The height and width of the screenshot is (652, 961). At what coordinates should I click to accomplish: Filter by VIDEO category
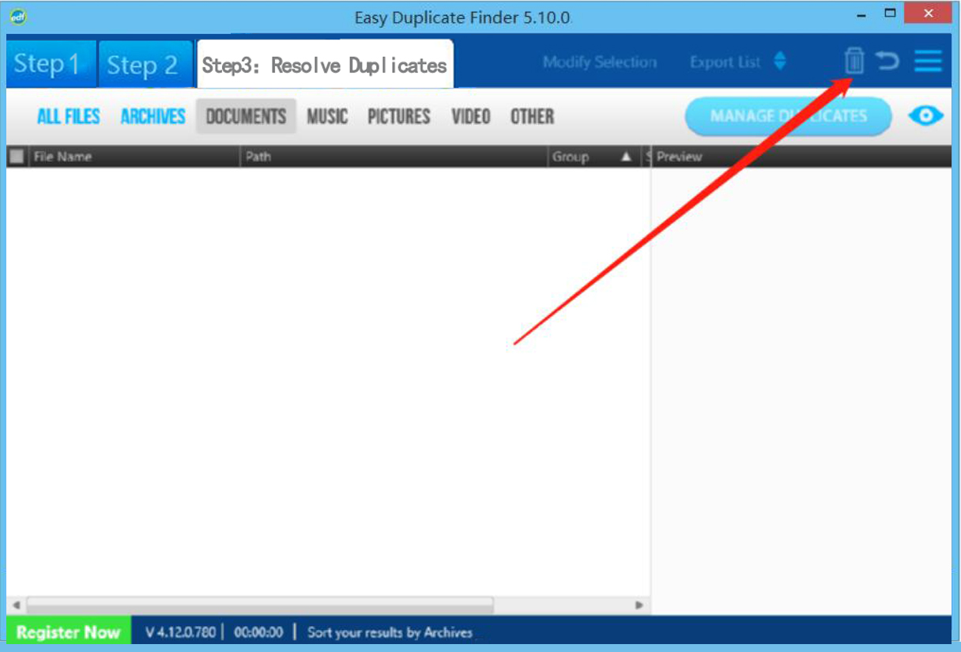pyautogui.click(x=471, y=116)
